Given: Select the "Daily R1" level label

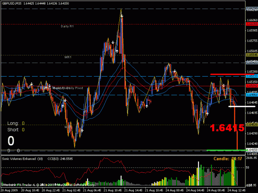Looking at the screenshot, I should (x=67, y=26).
